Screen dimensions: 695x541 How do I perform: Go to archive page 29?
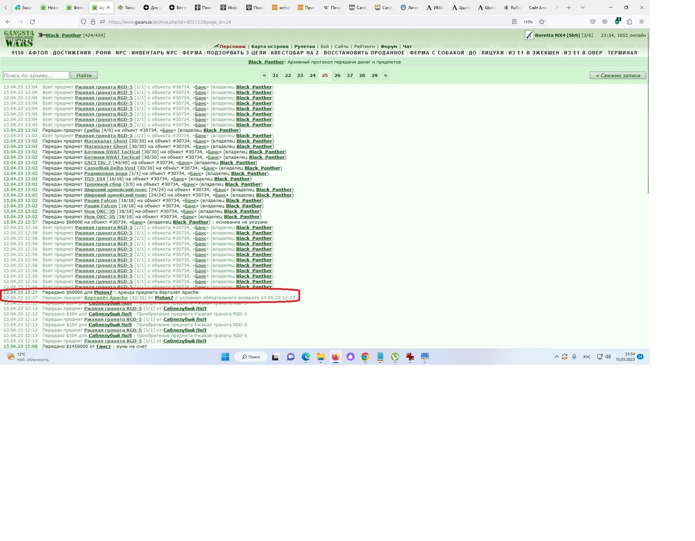pyautogui.click(x=375, y=75)
